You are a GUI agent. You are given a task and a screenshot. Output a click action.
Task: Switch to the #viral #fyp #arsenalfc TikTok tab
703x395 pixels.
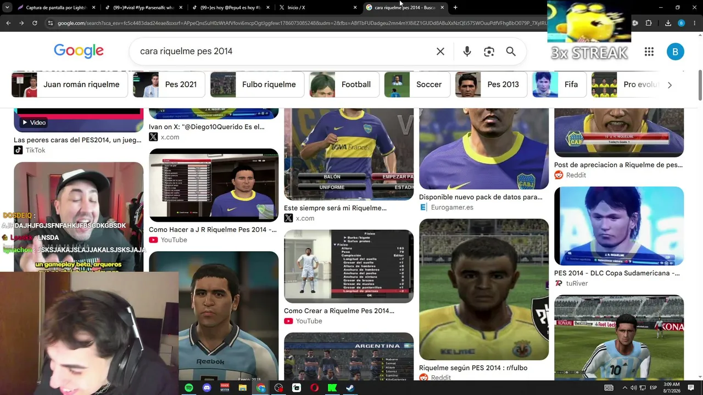(x=144, y=7)
